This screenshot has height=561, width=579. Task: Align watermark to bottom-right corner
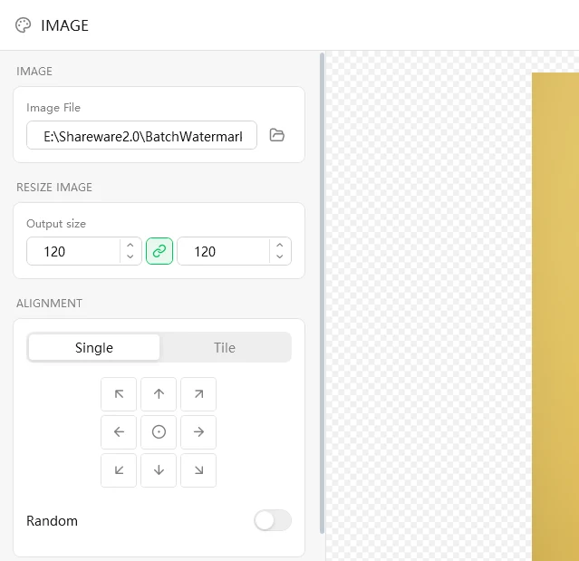[198, 470]
